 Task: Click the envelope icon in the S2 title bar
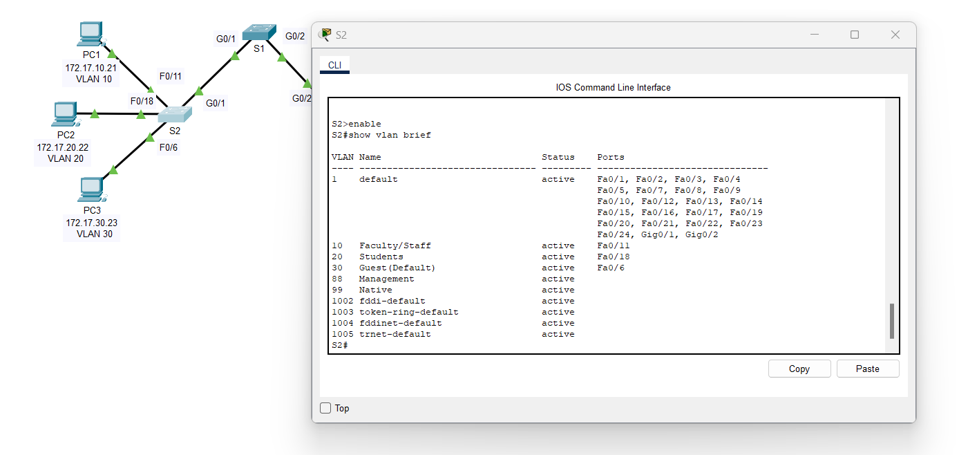tap(323, 34)
